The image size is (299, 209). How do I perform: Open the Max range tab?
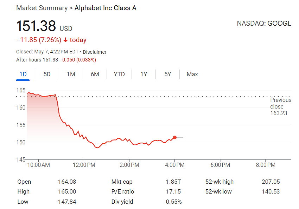(192, 74)
